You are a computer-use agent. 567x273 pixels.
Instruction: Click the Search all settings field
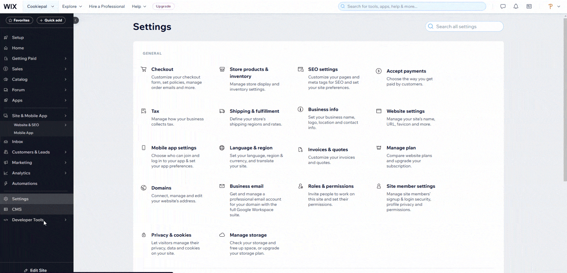(x=464, y=27)
